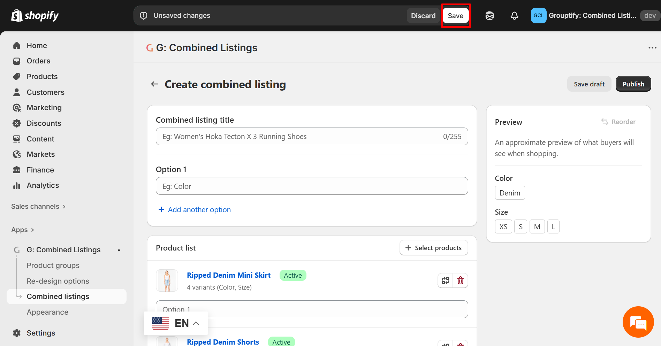Focus the Mini Skirt Option 1 value field

pyautogui.click(x=312, y=309)
